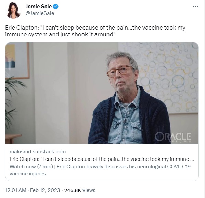The height and width of the screenshot is (198, 205).
Task: Open the Eric Clapton video thumbnail
Action: [x=102, y=93]
